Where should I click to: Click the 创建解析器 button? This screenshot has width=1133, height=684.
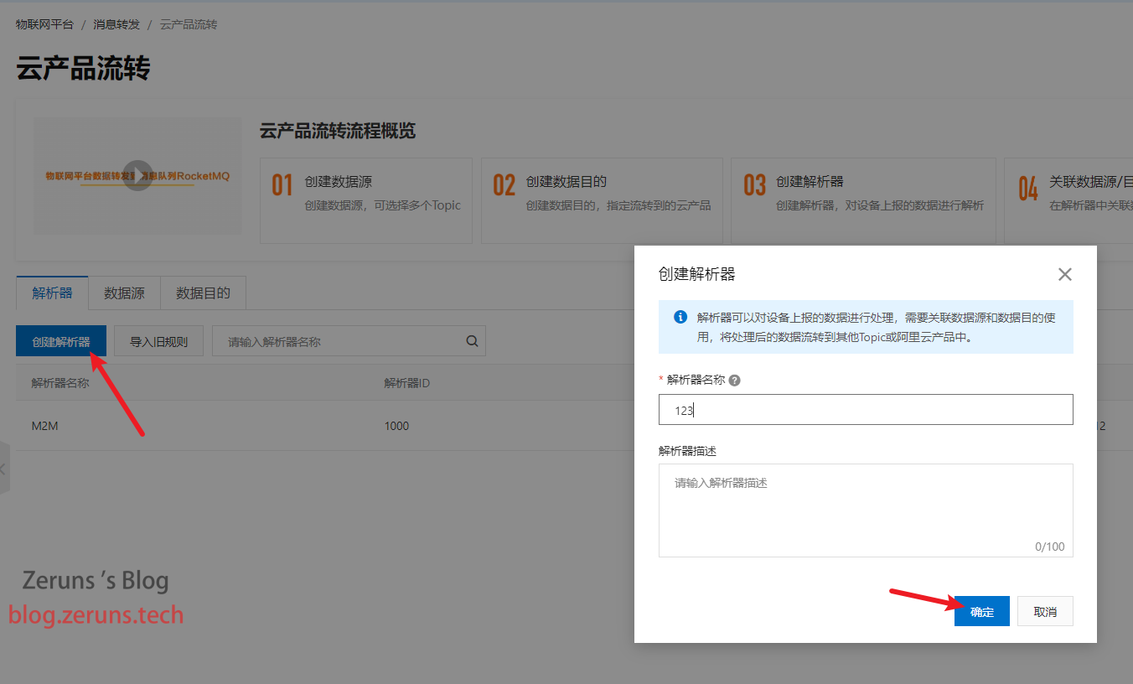tap(61, 341)
